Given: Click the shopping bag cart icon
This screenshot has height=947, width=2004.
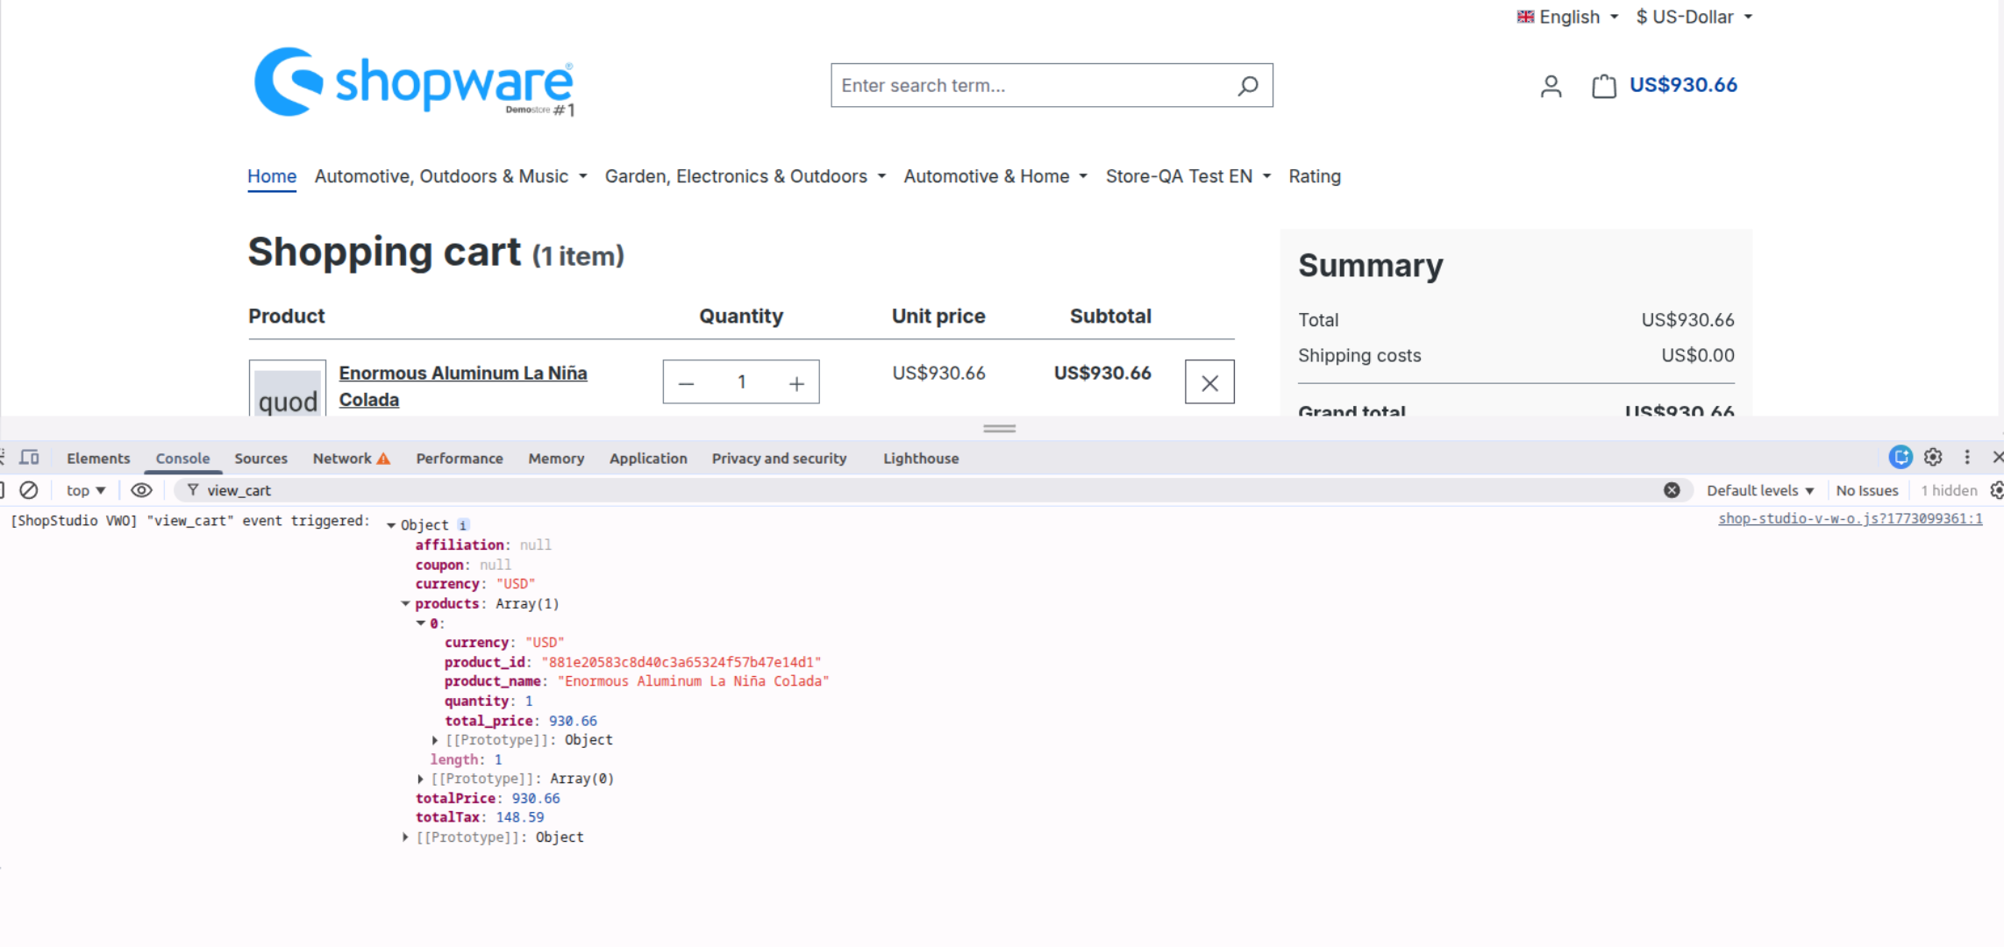Looking at the screenshot, I should pyautogui.click(x=1603, y=86).
